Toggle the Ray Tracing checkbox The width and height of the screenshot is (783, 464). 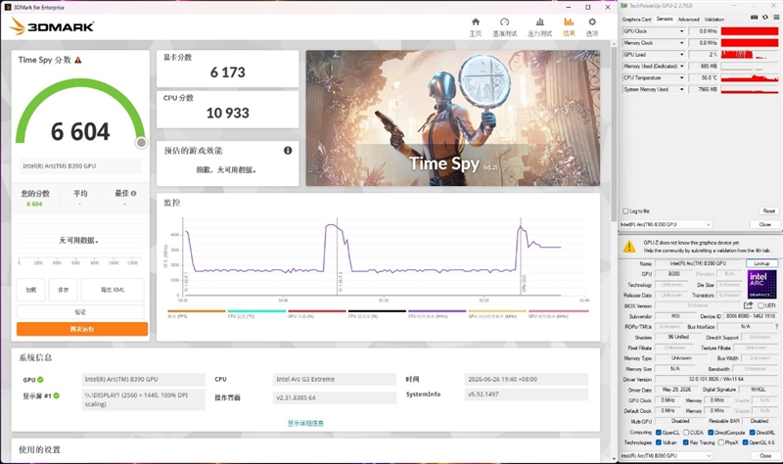[686, 442]
